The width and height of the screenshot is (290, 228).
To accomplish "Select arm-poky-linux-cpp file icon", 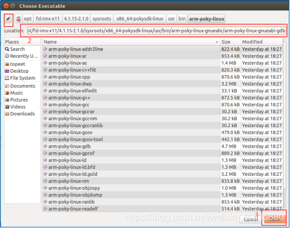I will click(x=45, y=77).
